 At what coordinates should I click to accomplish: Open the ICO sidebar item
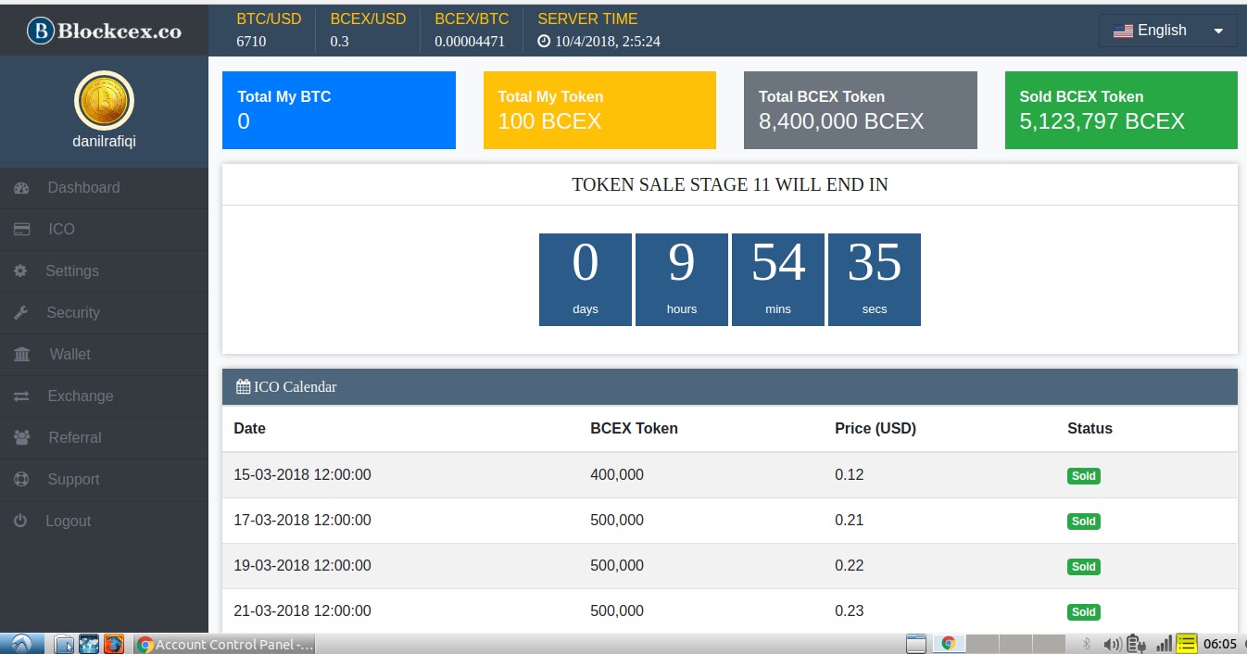(x=104, y=230)
